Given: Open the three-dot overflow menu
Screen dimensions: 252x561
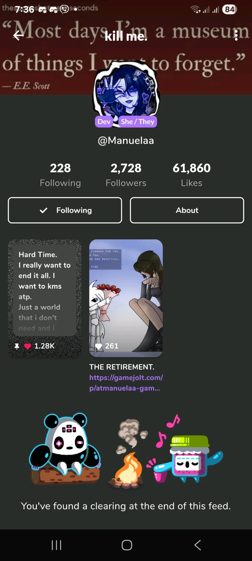Looking at the screenshot, I should tap(236, 35).
